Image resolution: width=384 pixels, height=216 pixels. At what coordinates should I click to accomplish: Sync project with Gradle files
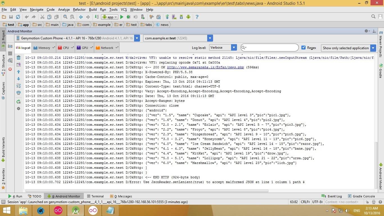coord(167,17)
